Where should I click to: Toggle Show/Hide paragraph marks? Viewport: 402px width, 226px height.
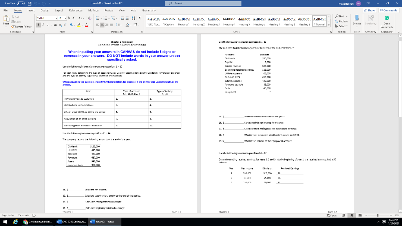pos(140,18)
